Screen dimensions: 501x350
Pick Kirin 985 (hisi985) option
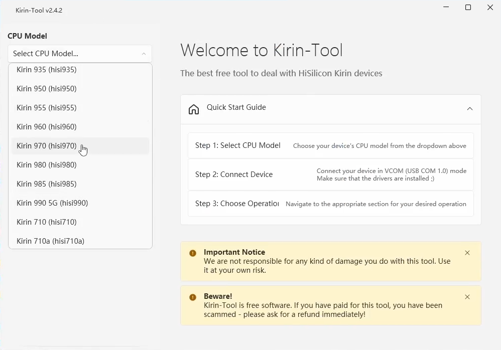(x=80, y=184)
